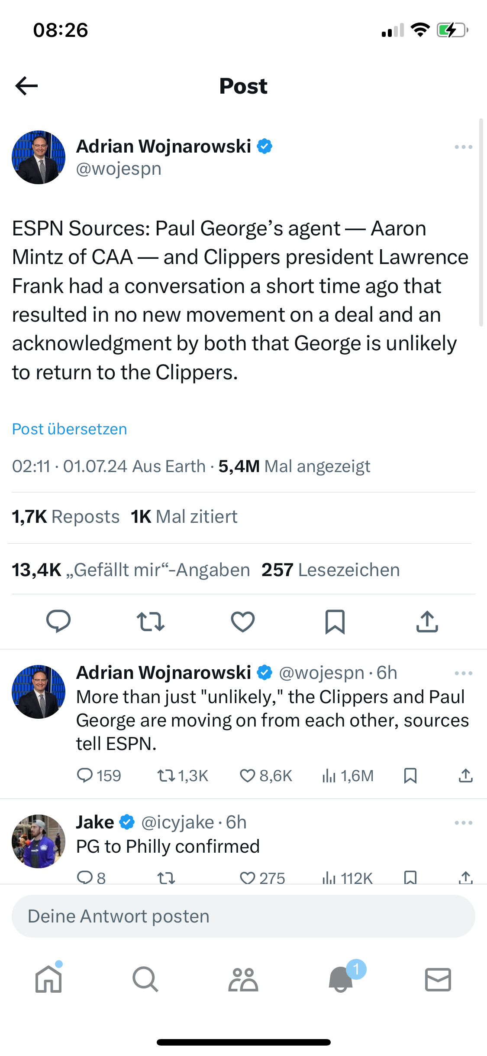Reply to the main post via comment icon
Viewport: 487px width, 1056px height.
[x=58, y=621]
